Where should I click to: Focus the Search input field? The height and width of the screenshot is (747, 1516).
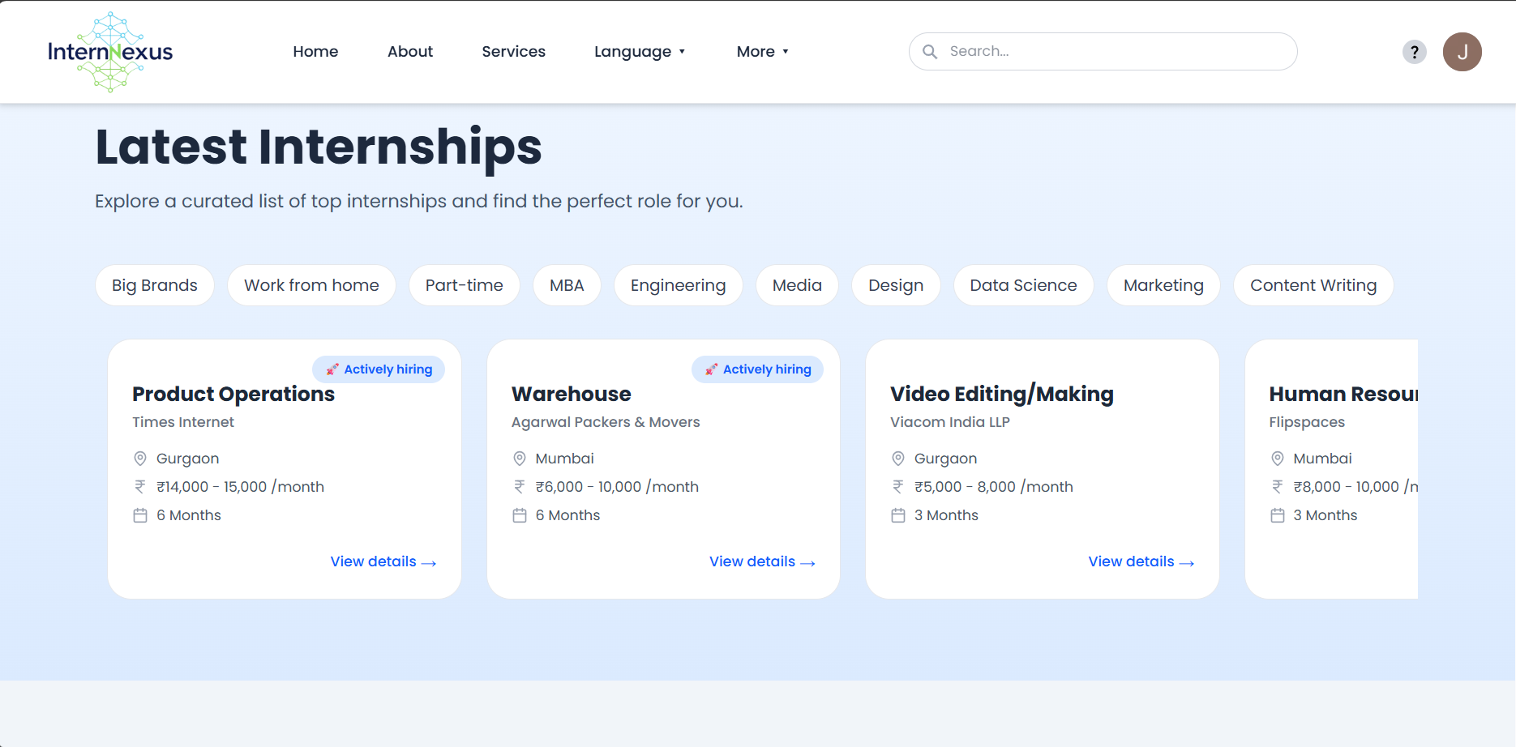click(x=1103, y=52)
